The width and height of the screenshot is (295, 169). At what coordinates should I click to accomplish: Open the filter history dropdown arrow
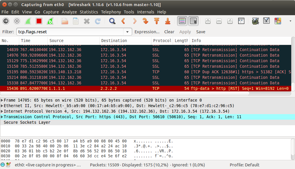[127, 32]
